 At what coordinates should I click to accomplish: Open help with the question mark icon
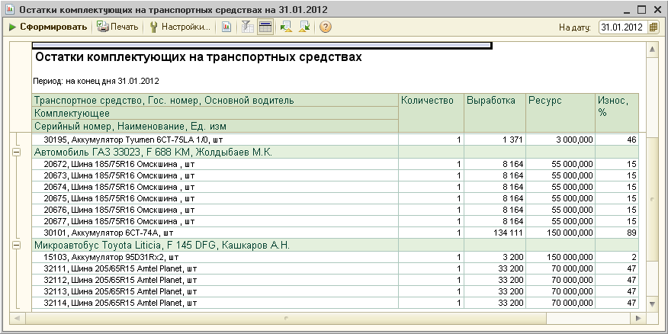click(326, 27)
